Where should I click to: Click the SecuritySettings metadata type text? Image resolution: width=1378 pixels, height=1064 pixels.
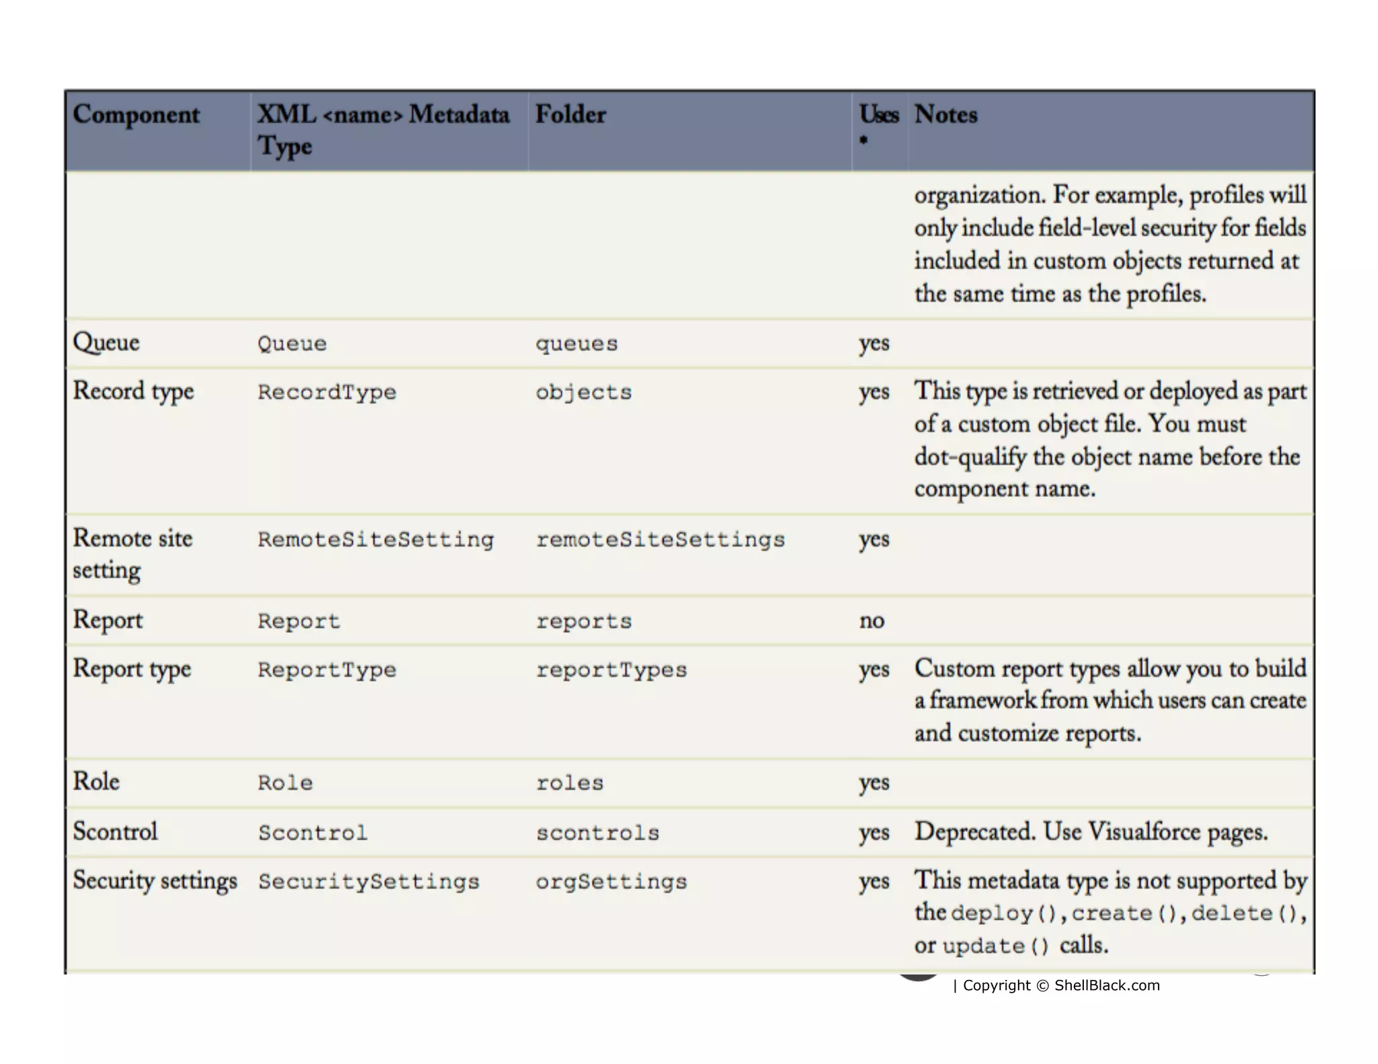[369, 882]
